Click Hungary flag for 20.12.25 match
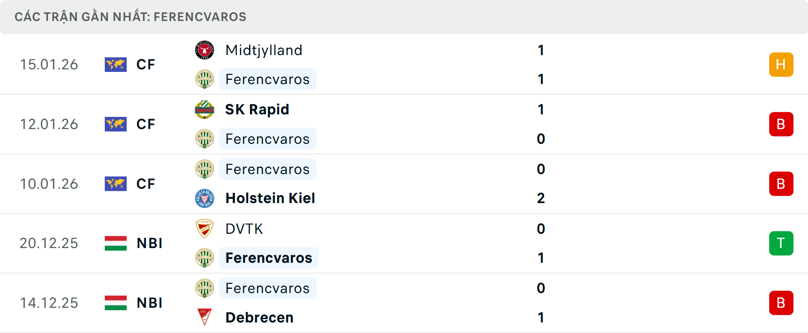The image size is (808, 333). [116, 243]
